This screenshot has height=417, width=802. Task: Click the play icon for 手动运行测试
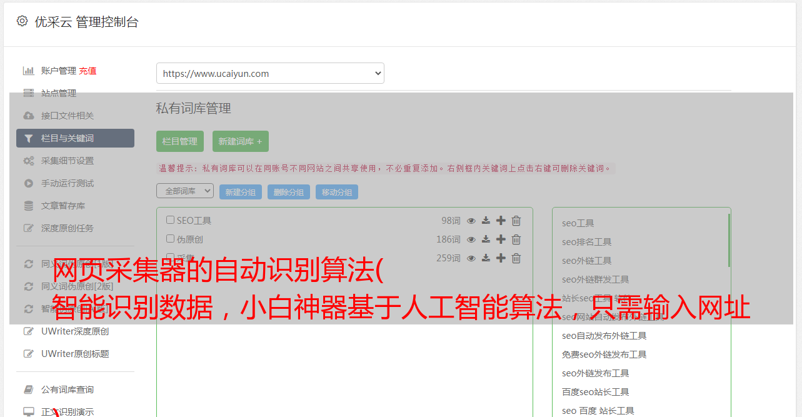coord(28,183)
